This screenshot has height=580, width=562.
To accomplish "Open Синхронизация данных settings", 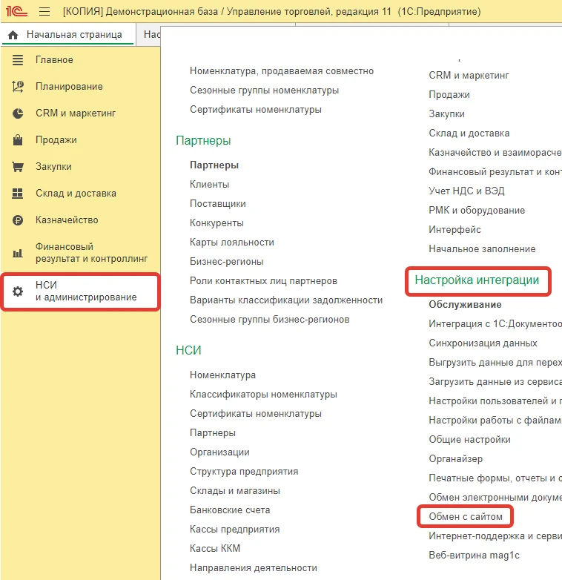I will point(483,343).
